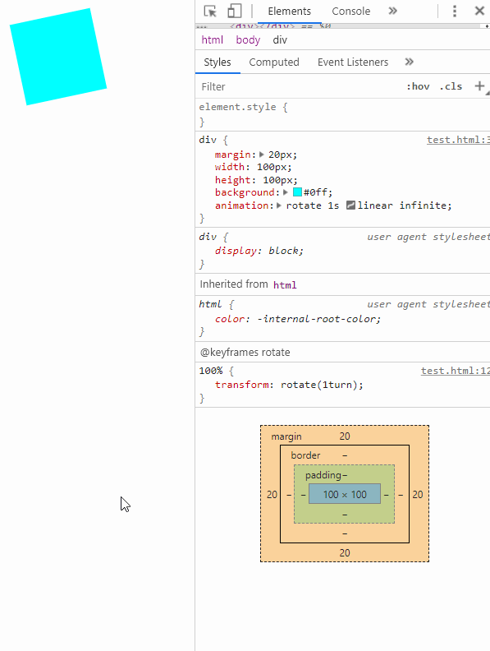Click the right margin value 20
This screenshot has width=490, height=651.
[418, 495]
